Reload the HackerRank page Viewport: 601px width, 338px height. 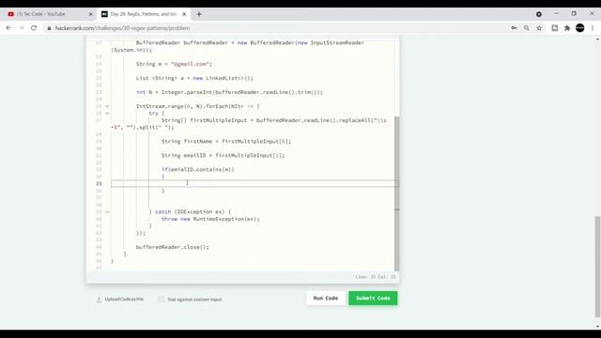coord(34,28)
